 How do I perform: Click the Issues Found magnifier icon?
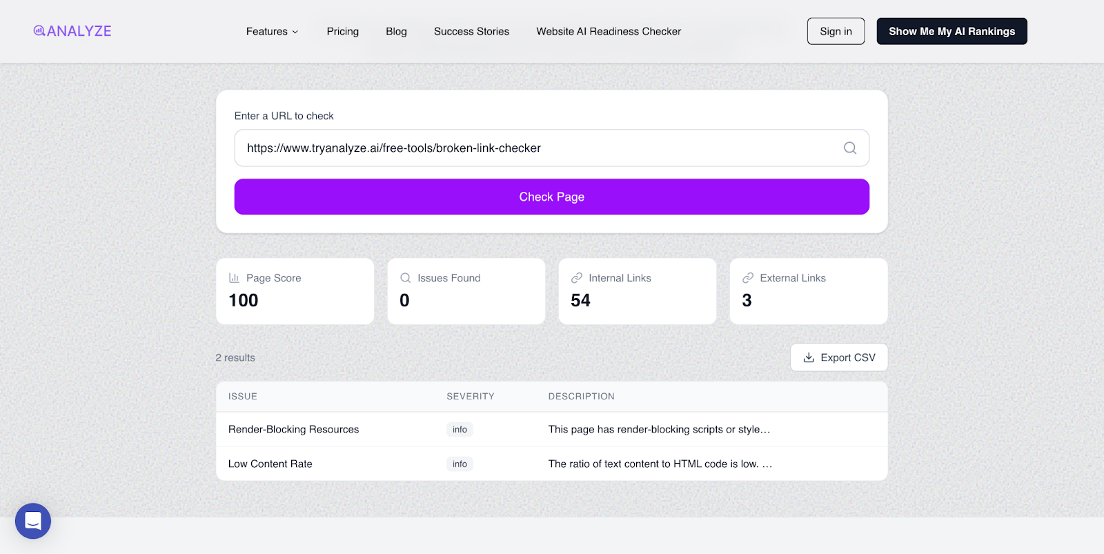406,278
